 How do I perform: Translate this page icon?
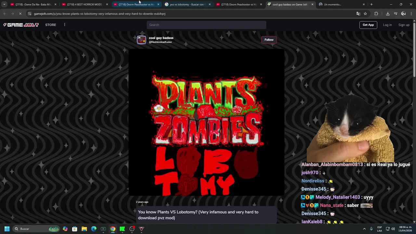(358, 14)
